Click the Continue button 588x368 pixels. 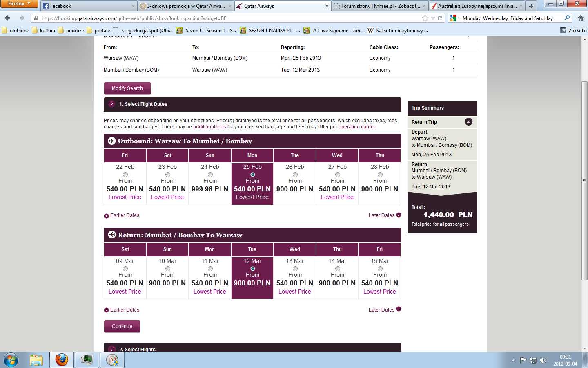click(122, 326)
